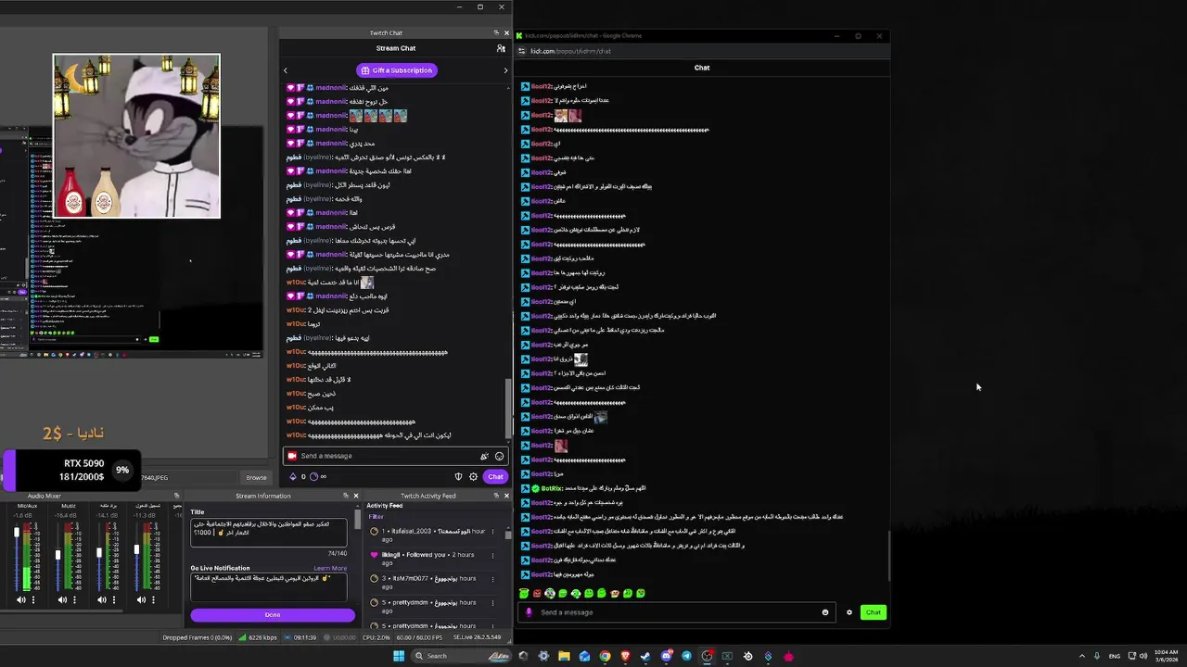Show hidden system tray icons
Viewport: 1187px width, 667px height.
(x=1082, y=656)
